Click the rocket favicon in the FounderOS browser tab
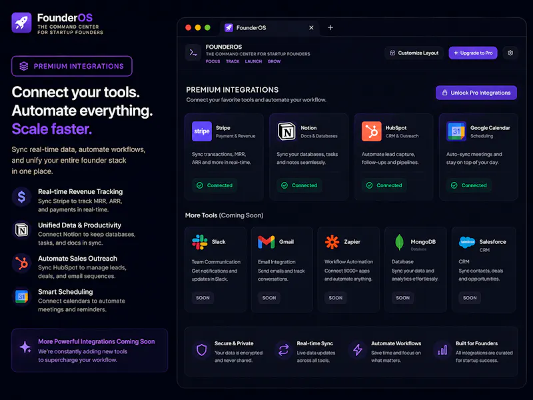Screen dimensions: 533x400 pos(229,27)
